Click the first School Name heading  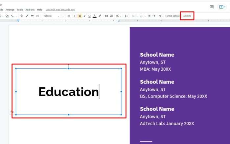157,55
